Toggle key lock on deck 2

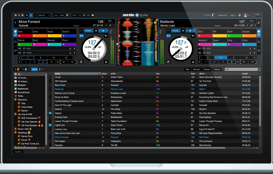tap(169, 36)
